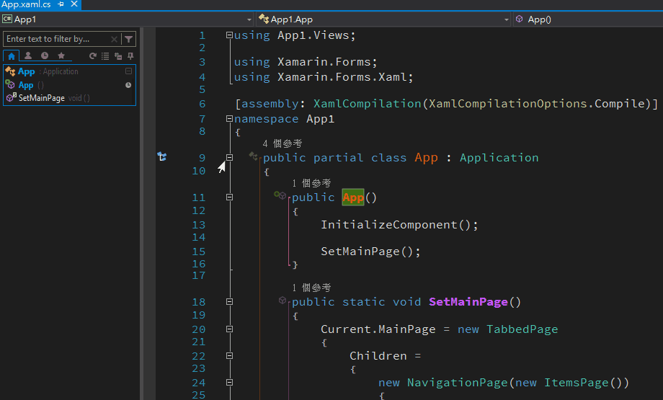Clear the filter text with the X icon
Screen dimensions: 663x400
pos(114,39)
